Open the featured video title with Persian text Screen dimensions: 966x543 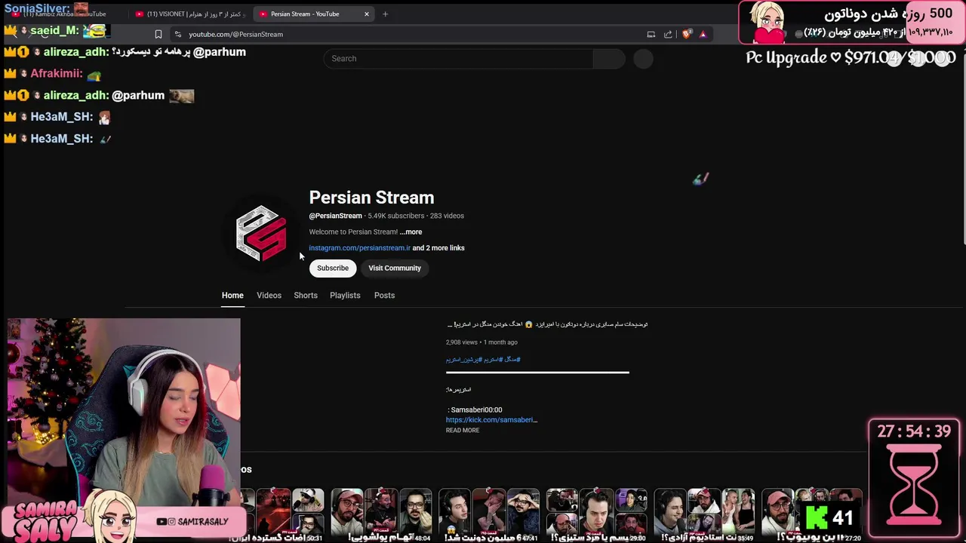coord(547,324)
